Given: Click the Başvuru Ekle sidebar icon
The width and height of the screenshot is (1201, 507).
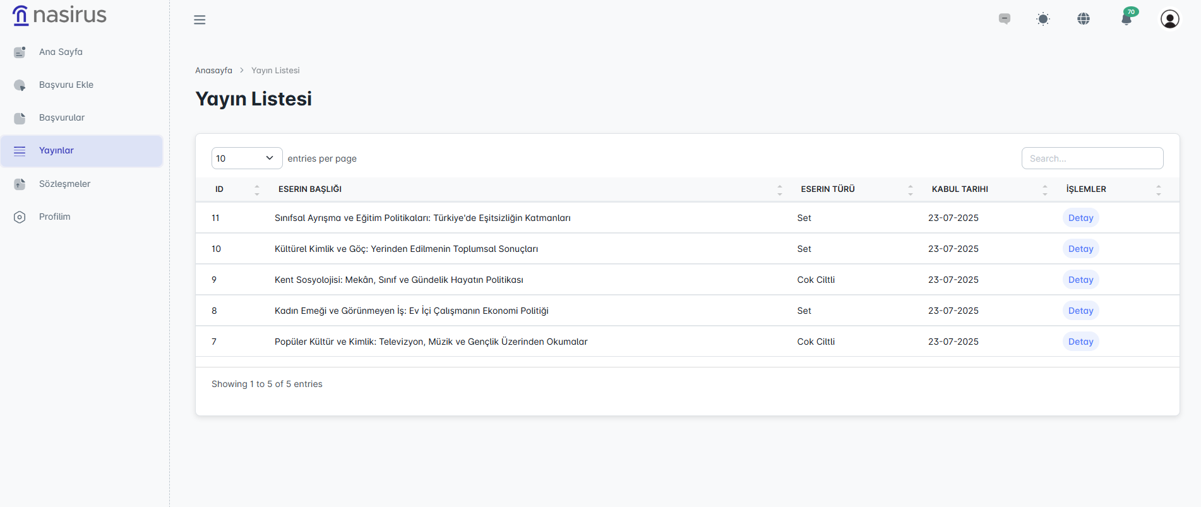Looking at the screenshot, I should click(x=20, y=85).
